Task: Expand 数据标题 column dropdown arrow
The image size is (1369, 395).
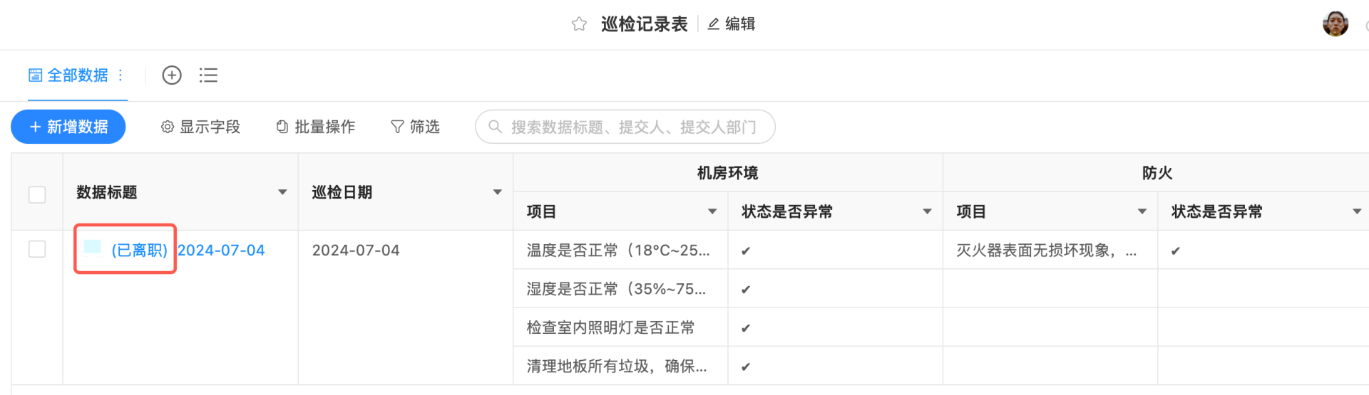Action: tap(282, 192)
